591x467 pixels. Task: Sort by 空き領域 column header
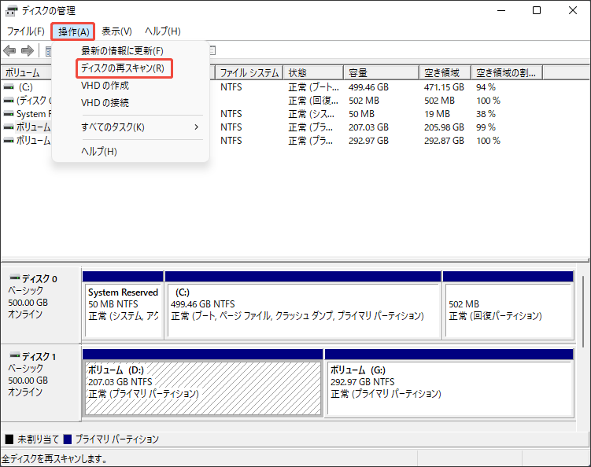[x=445, y=72]
